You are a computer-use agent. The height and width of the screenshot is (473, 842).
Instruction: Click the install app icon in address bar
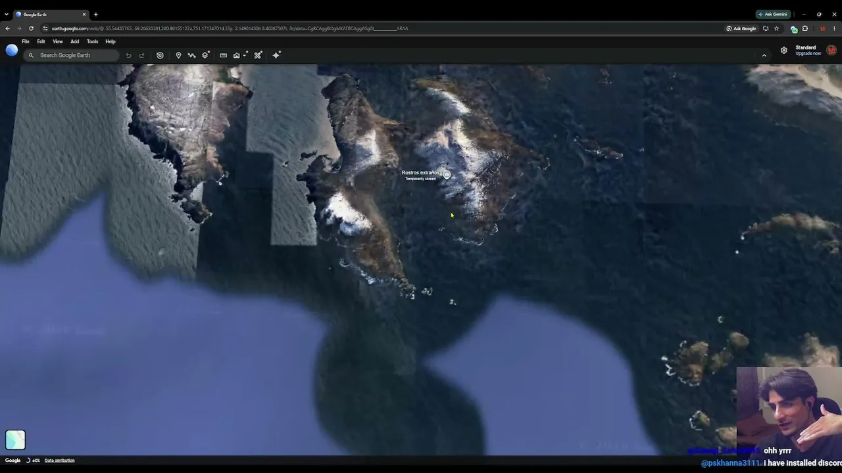coord(766,28)
